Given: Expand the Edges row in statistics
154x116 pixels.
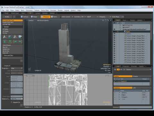Looking at the screenshot, I should tap(119, 95).
